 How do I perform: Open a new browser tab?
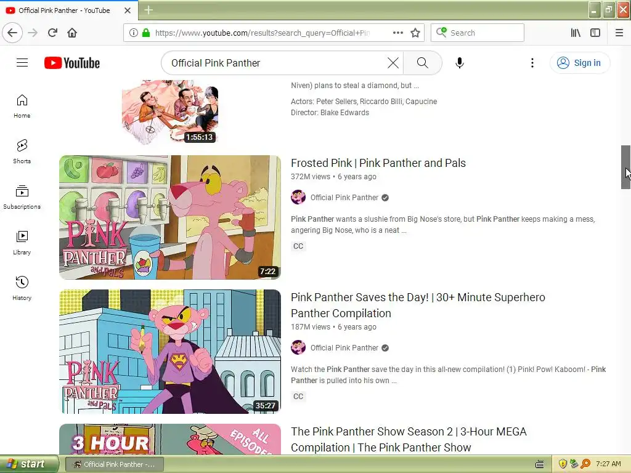point(149,10)
